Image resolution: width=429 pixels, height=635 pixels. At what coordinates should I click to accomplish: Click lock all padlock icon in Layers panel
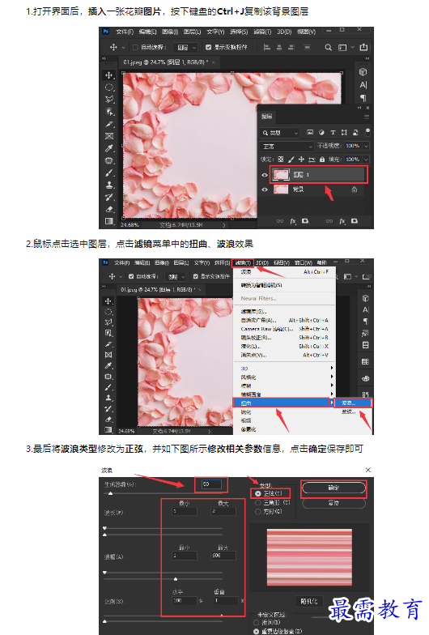pyautogui.click(x=322, y=160)
